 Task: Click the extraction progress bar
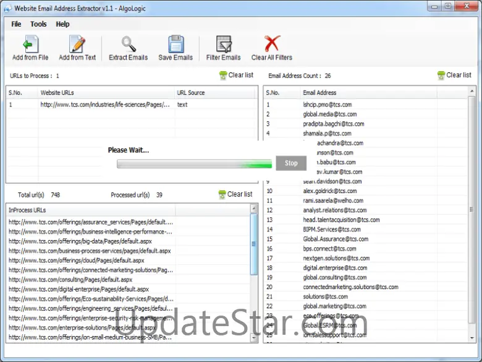click(194, 164)
